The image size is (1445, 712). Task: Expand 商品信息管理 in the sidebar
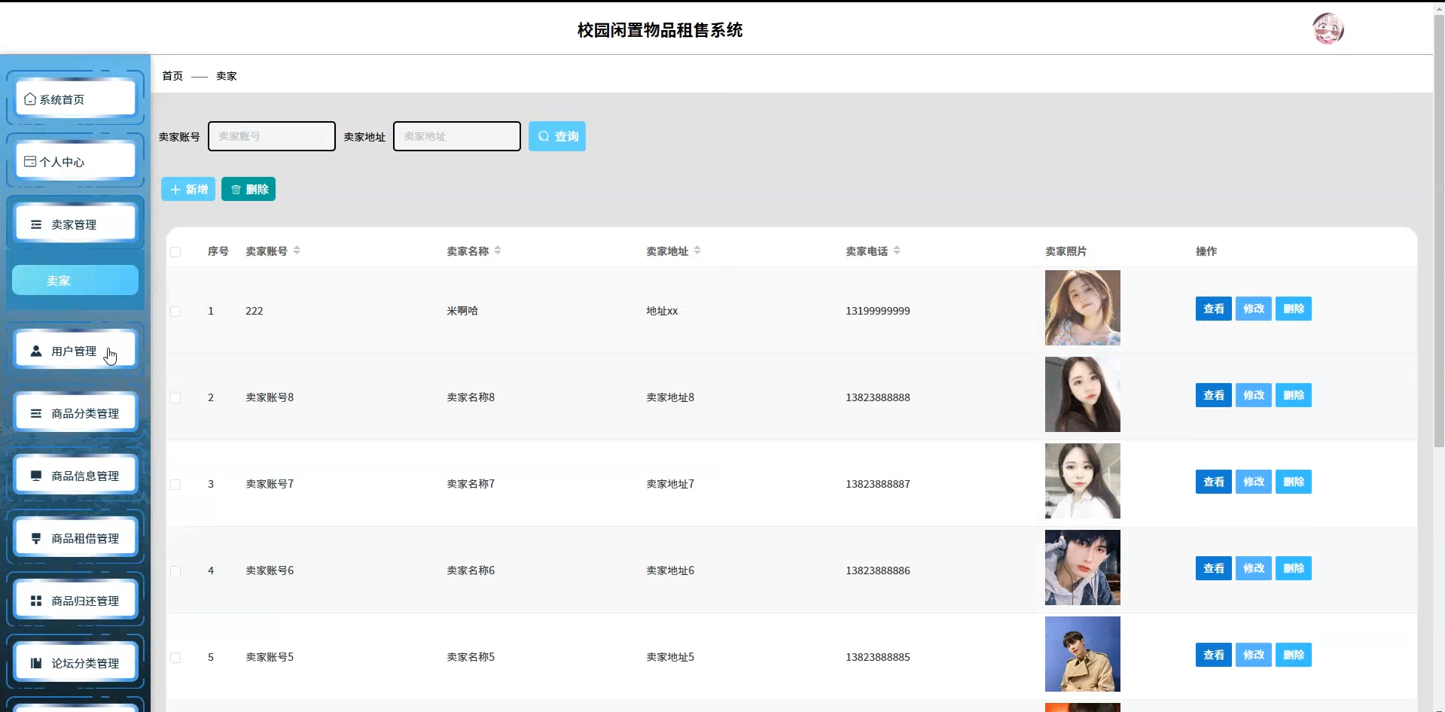point(75,475)
